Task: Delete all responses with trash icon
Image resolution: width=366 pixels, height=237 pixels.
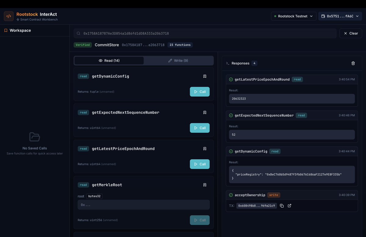Action: click(353, 63)
